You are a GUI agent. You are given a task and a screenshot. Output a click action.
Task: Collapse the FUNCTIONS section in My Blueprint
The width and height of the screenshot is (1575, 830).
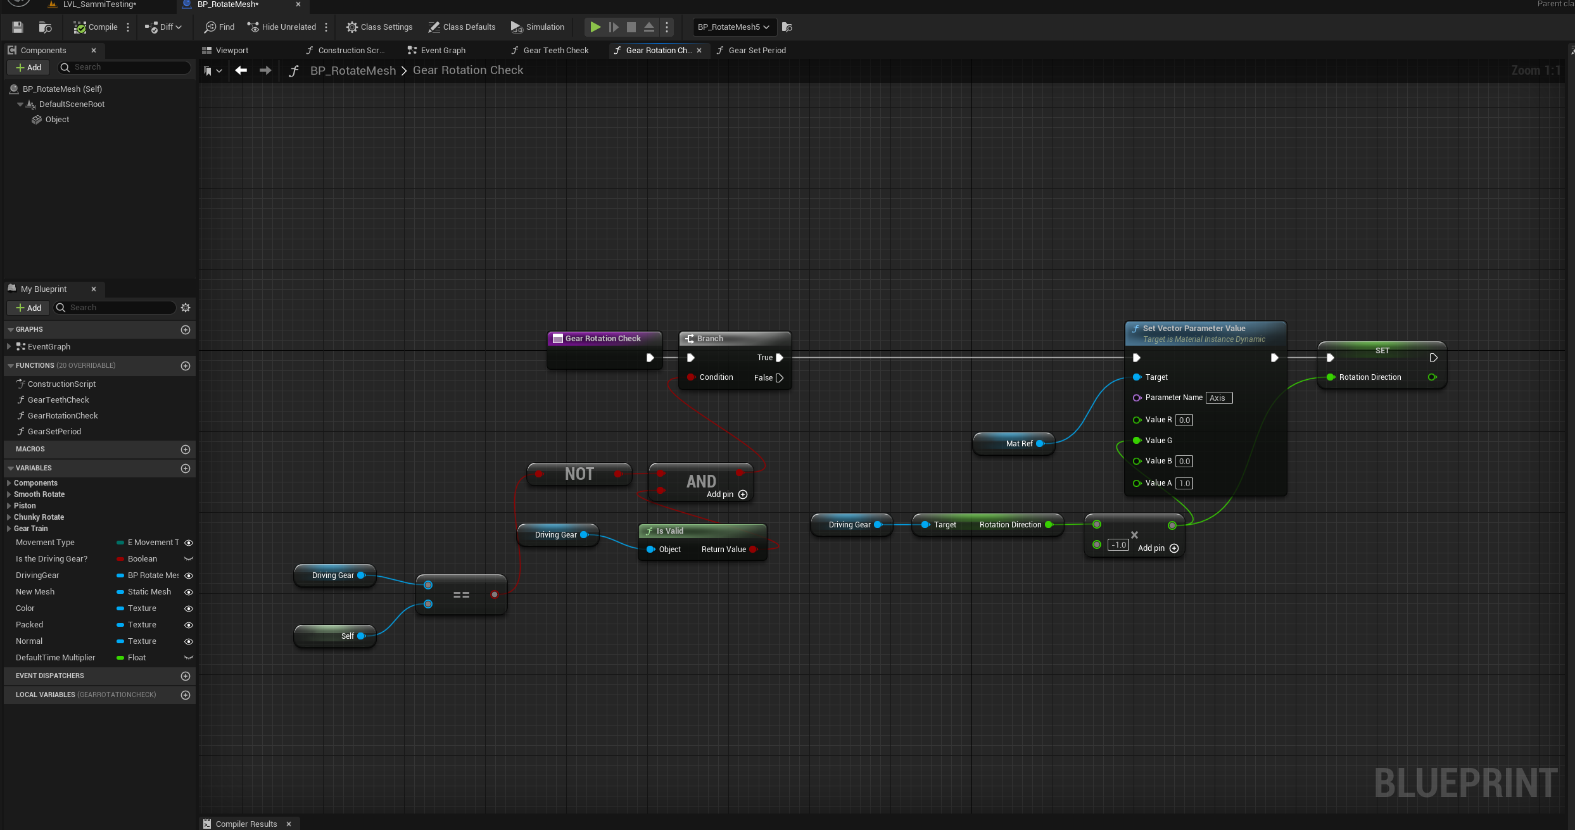(x=10, y=365)
